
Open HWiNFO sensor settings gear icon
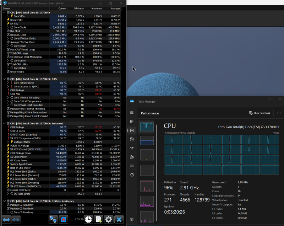(109, 220)
